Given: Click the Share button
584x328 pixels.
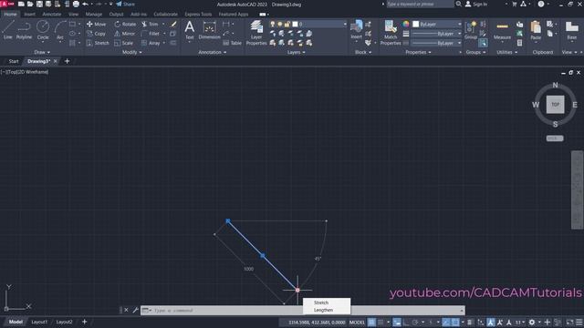Looking at the screenshot, I should click(126, 4).
